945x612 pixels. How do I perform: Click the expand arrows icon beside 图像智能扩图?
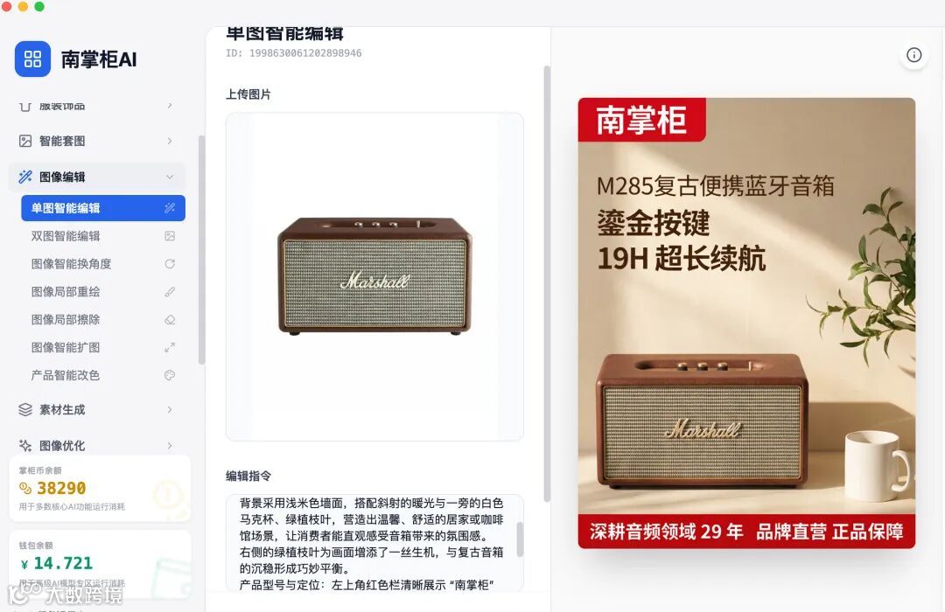pos(170,348)
